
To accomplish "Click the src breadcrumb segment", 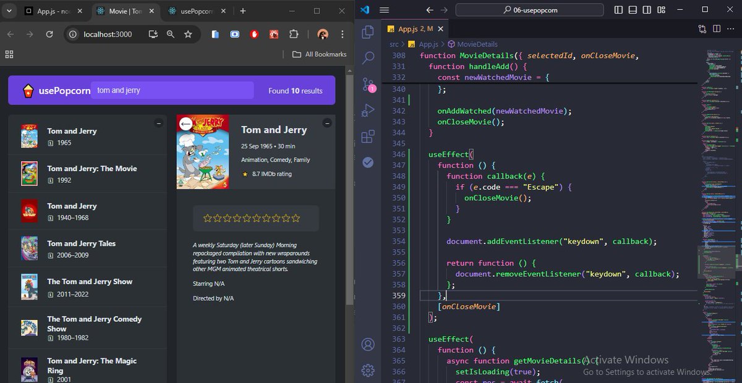I will coord(394,44).
